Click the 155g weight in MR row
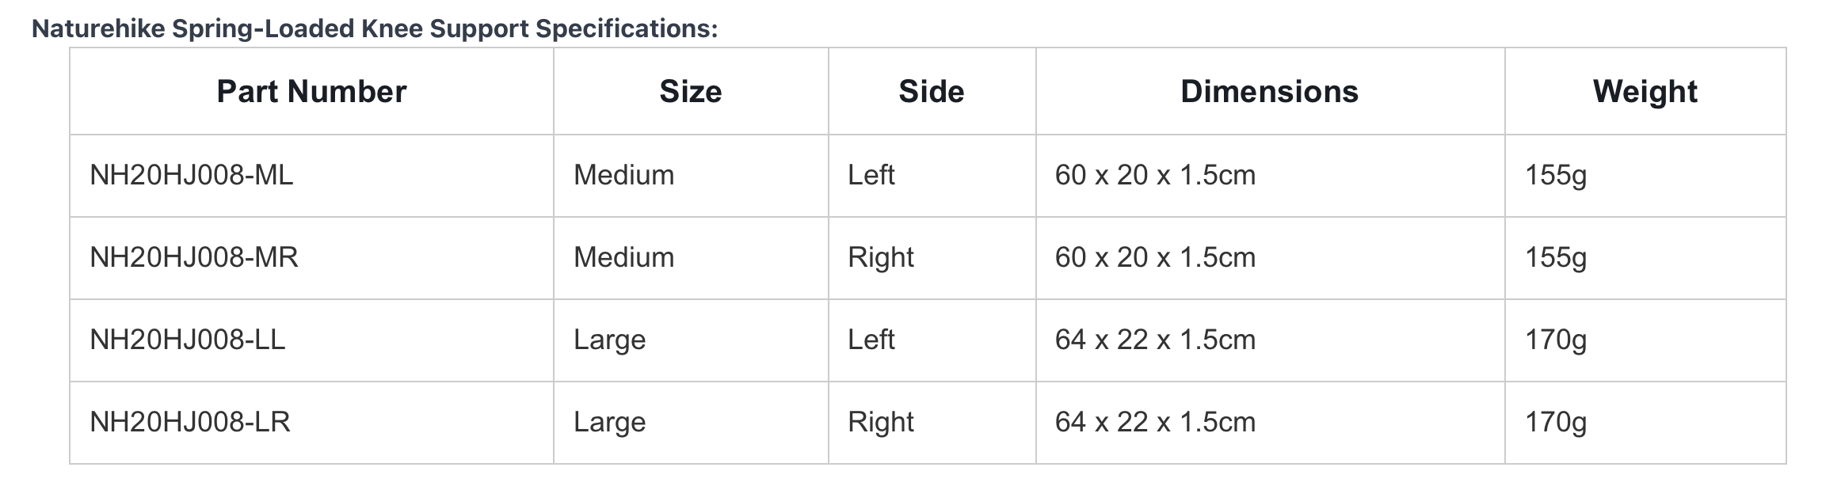The image size is (1822, 490). coord(1645,258)
